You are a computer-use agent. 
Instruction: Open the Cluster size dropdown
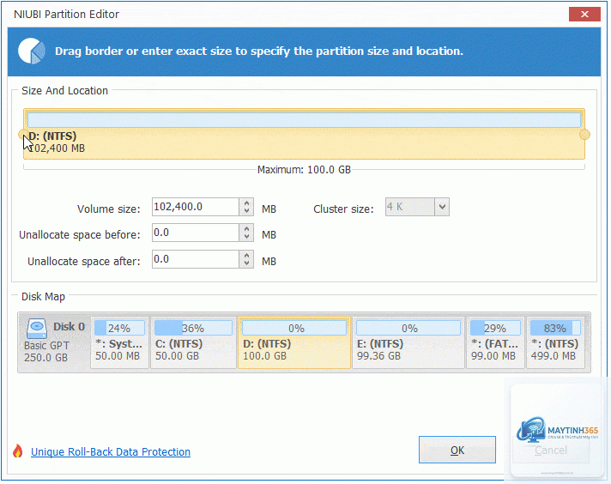pyautogui.click(x=442, y=207)
